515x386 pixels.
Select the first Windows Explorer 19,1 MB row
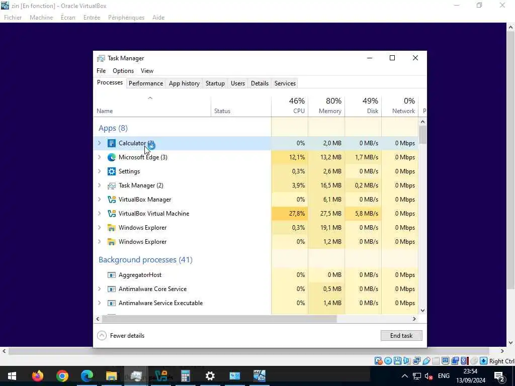pyautogui.click(x=256, y=228)
